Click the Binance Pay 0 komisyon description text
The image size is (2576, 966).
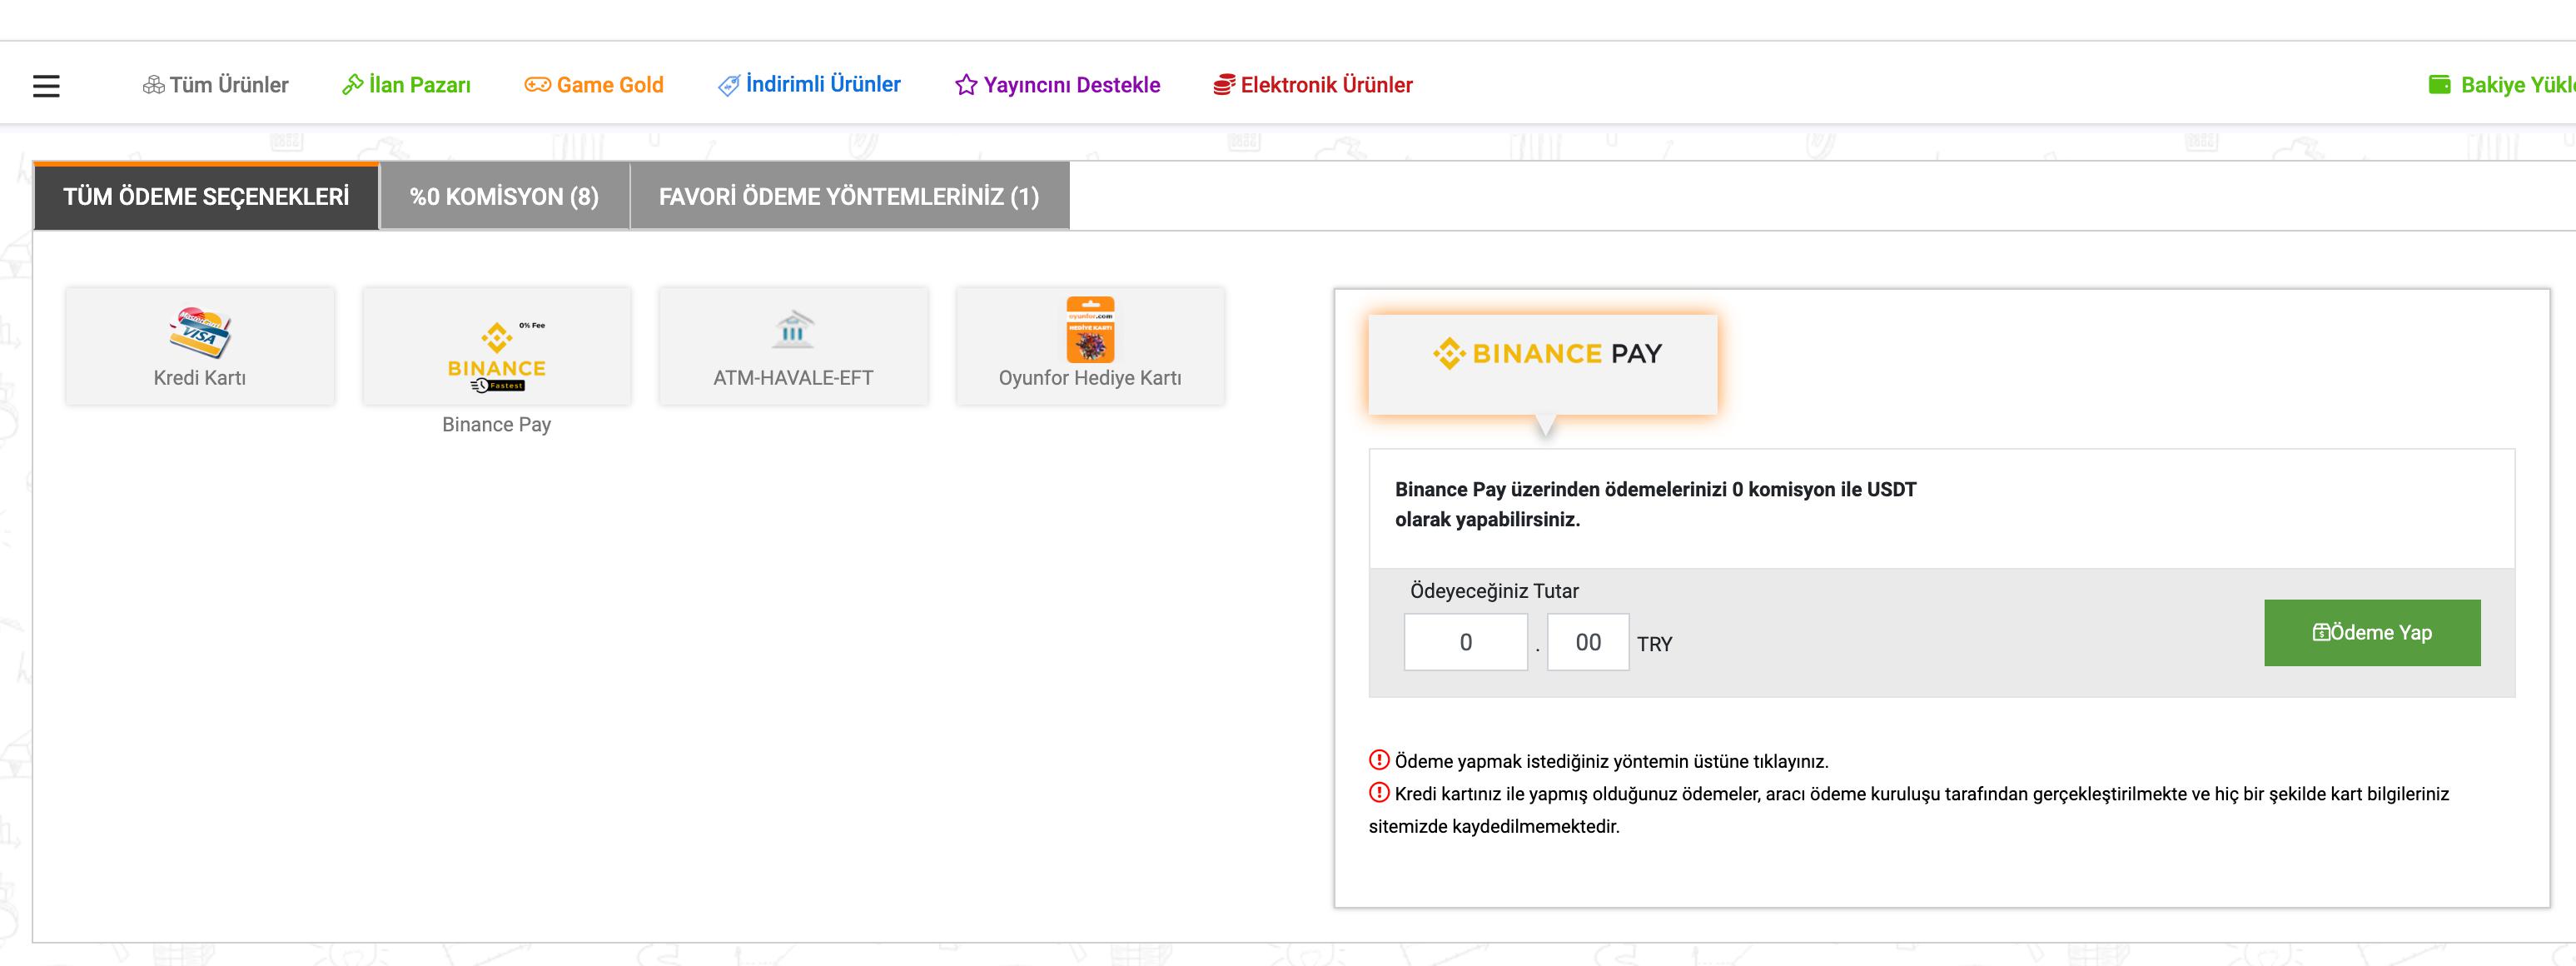click(x=1656, y=504)
